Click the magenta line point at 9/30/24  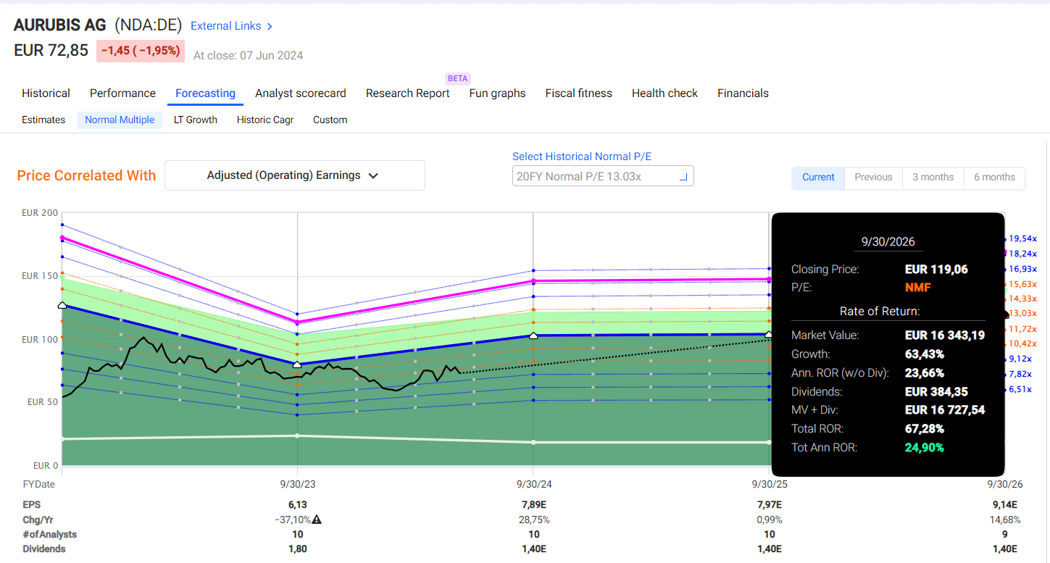[x=533, y=280]
